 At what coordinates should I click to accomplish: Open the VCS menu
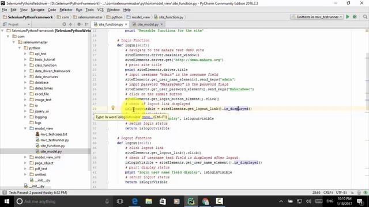coord(100,10)
